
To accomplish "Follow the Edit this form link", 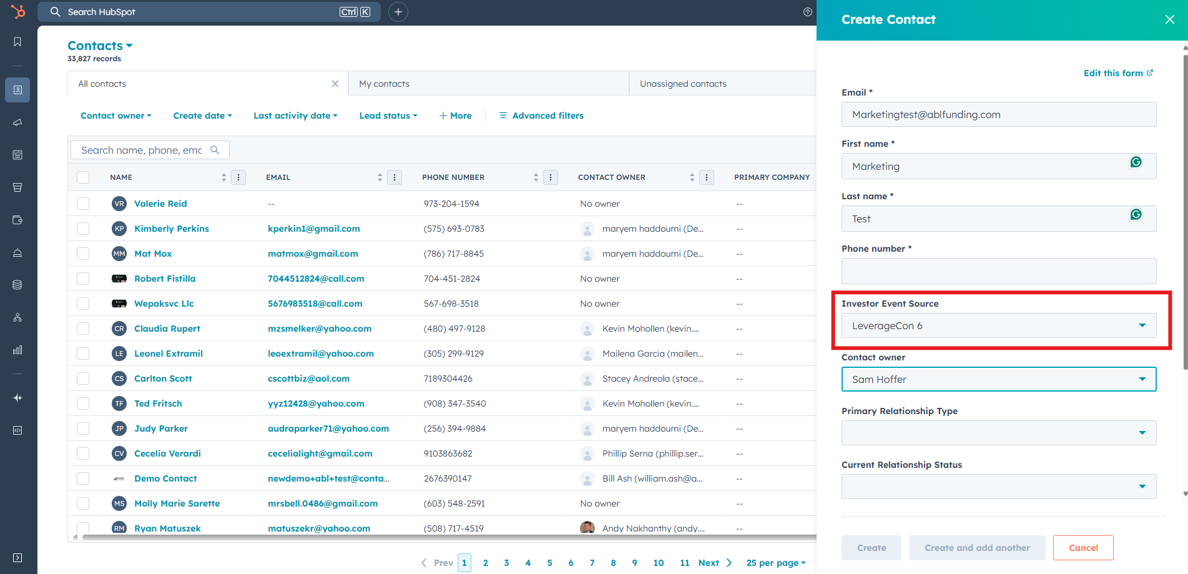I will pyautogui.click(x=1117, y=73).
